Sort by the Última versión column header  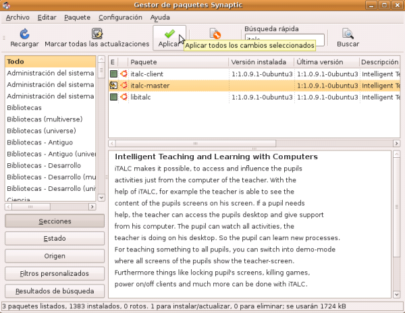pyautogui.click(x=327, y=61)
